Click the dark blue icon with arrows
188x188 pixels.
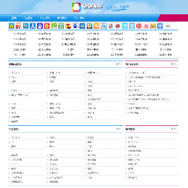tap(83, 26)
